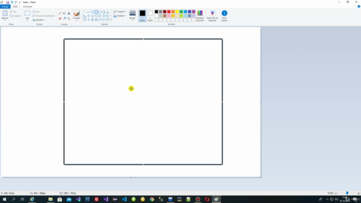The width and height of the screenshot is (361, 203).
Task: Switch to the Giriş tab
Action: pyautogui.click(x=15, y=7)
